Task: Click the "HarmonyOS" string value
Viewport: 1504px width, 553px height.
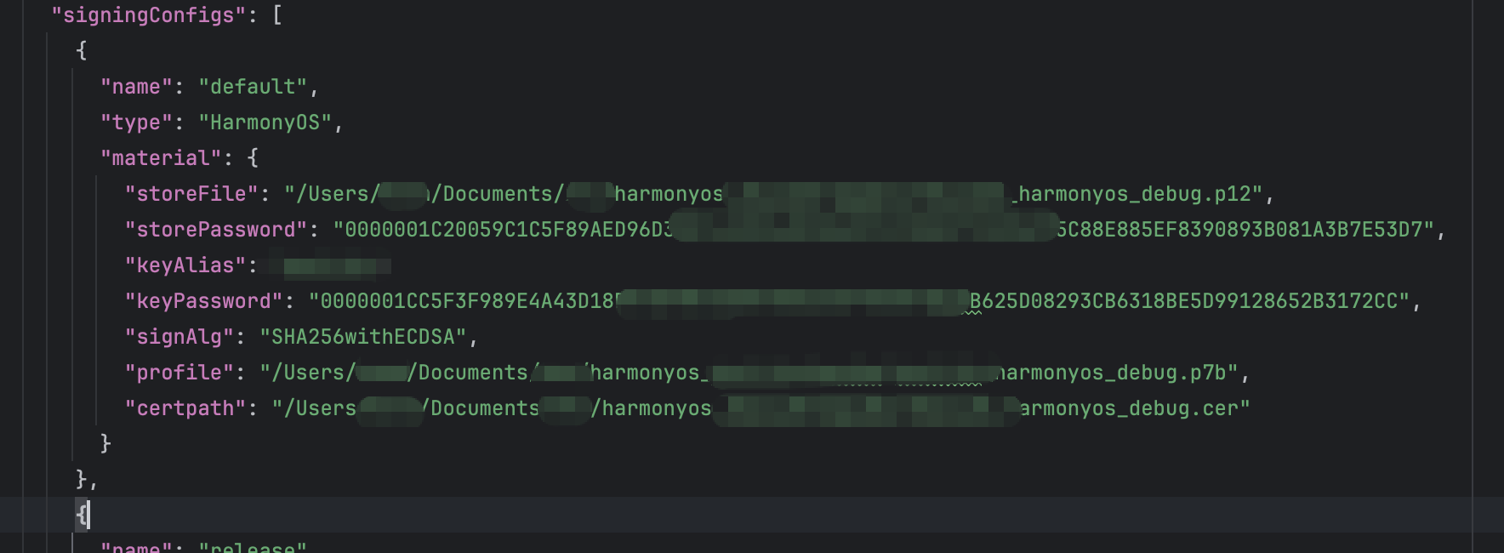Action: pos(265,123)
